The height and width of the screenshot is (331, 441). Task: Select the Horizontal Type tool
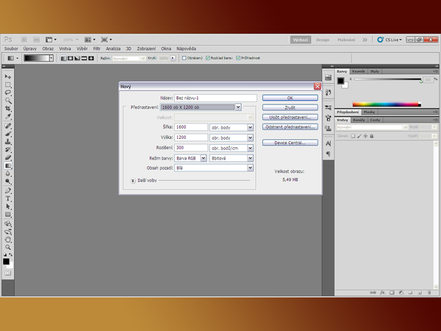8,199
